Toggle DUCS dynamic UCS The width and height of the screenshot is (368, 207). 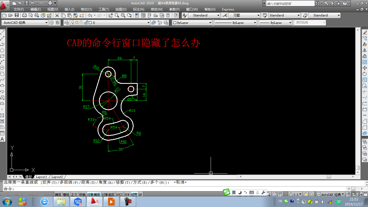pyautogui.click(x=119, y=195)
